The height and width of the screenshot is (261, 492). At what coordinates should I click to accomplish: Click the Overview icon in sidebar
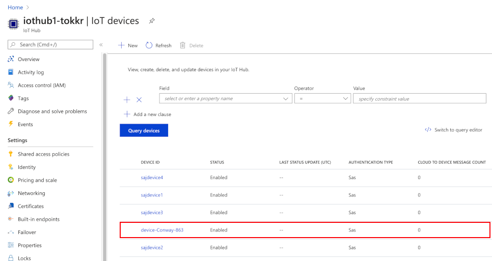[11, 59]
